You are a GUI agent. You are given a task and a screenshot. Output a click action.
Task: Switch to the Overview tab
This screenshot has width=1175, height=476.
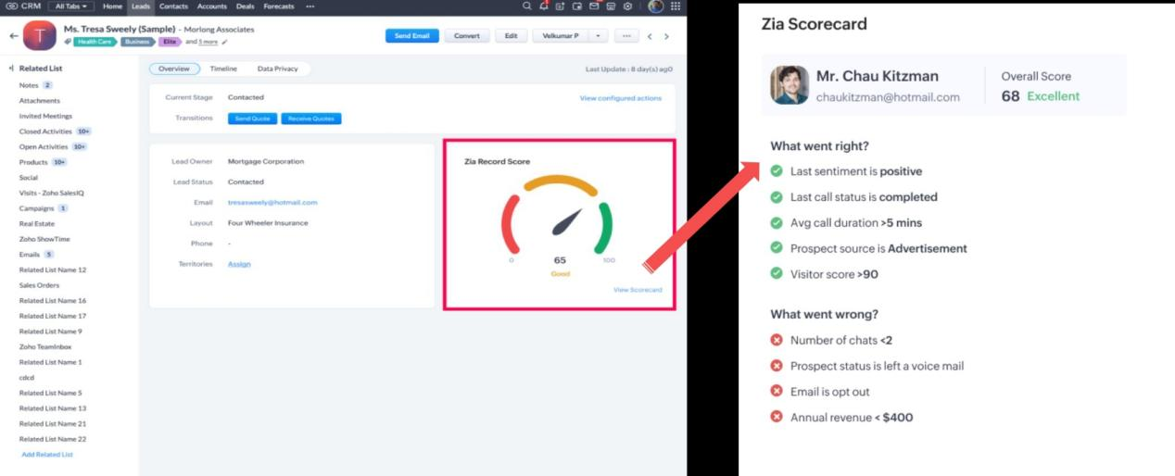(174, 69)
